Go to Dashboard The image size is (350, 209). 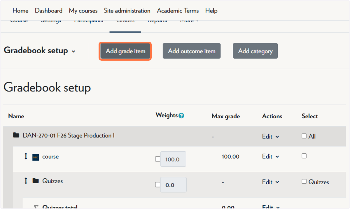pos(49,10)
